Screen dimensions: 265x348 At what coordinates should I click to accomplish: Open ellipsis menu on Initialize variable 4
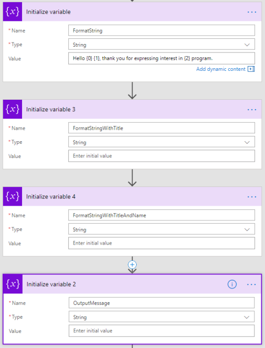[252, 197]
